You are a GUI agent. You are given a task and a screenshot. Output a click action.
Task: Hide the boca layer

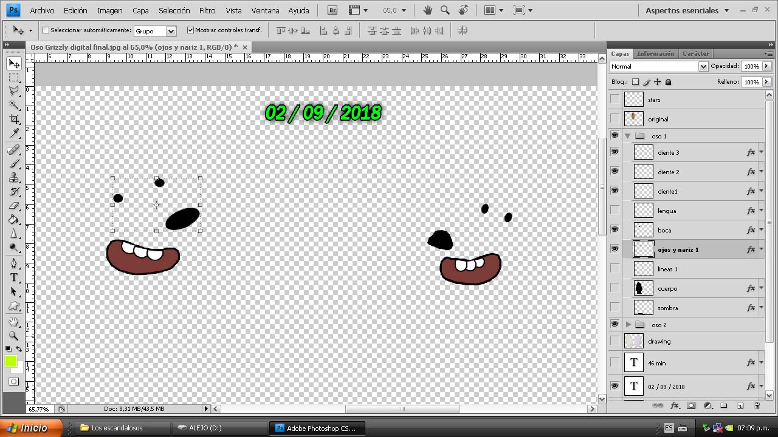pos(614,229)
